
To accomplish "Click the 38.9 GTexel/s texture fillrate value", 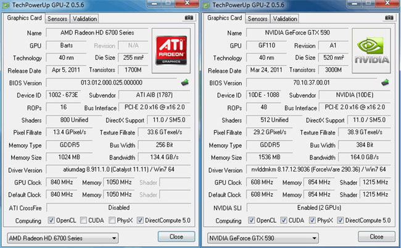I will 365,132.
